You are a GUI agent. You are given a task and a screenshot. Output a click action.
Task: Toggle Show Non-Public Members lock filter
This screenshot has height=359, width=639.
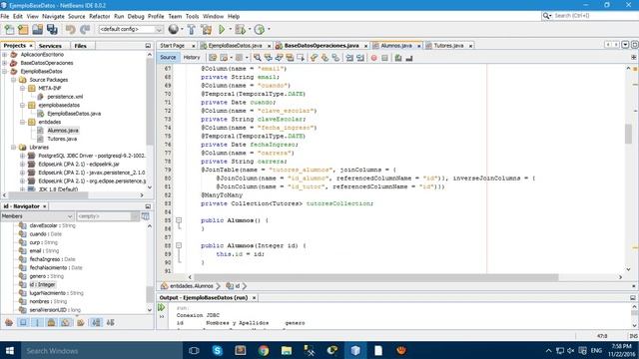pos(51,322)
